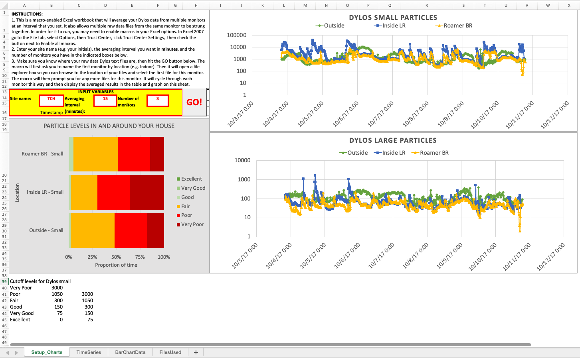
Task: Click Inside LR legend in small particles chart
Action: (390, 26)
